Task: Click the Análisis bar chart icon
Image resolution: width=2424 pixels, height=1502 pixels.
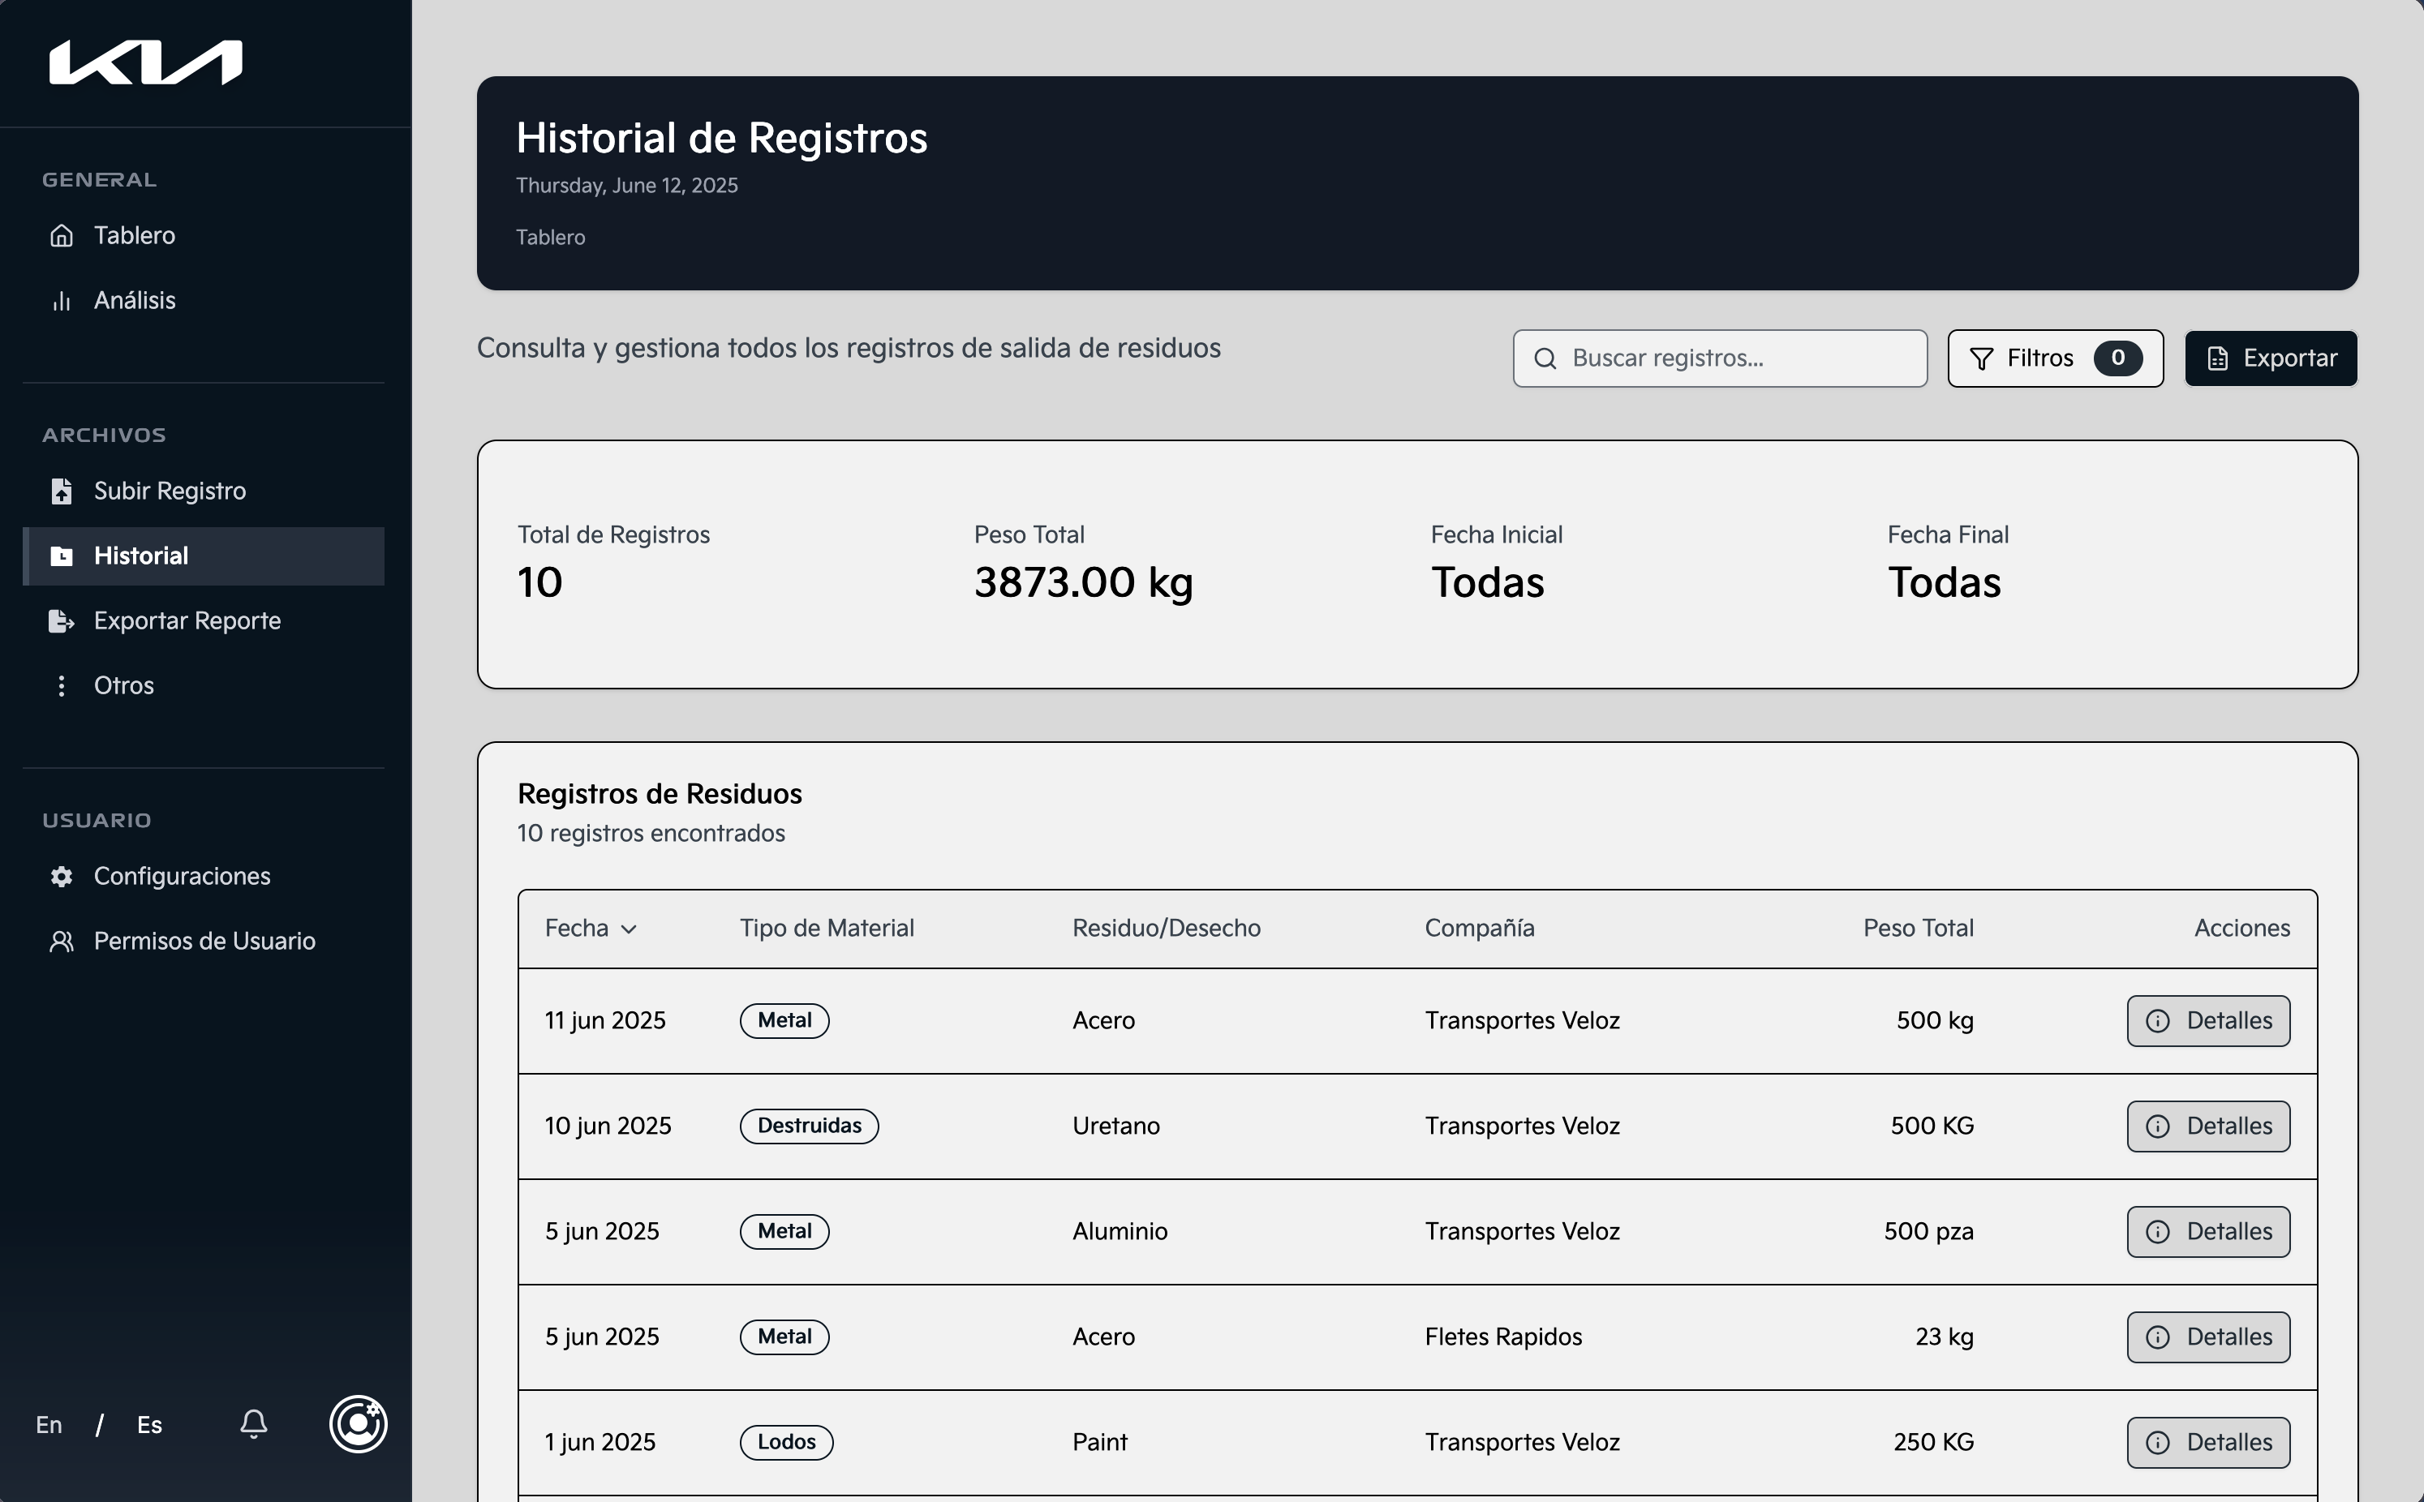Action: [x=62, y=300]
